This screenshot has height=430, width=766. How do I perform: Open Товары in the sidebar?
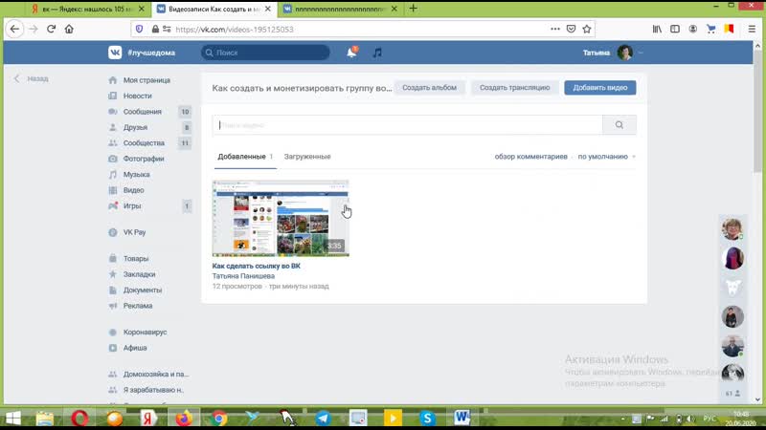pos(136,258)
